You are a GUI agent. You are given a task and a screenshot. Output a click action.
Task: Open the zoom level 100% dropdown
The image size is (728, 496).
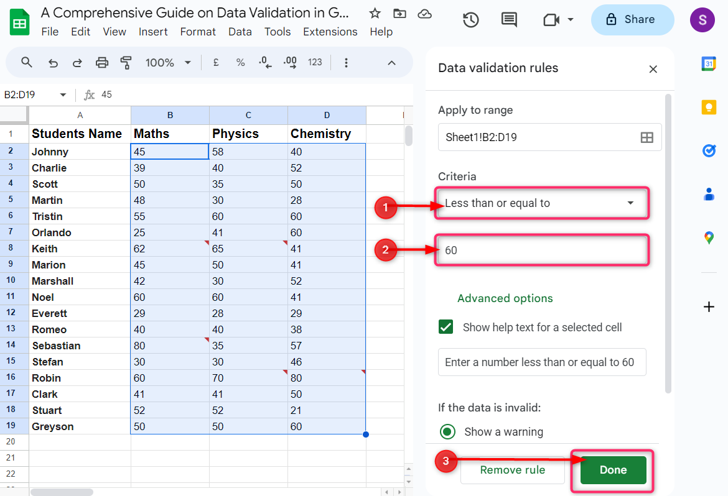[168, 63]
